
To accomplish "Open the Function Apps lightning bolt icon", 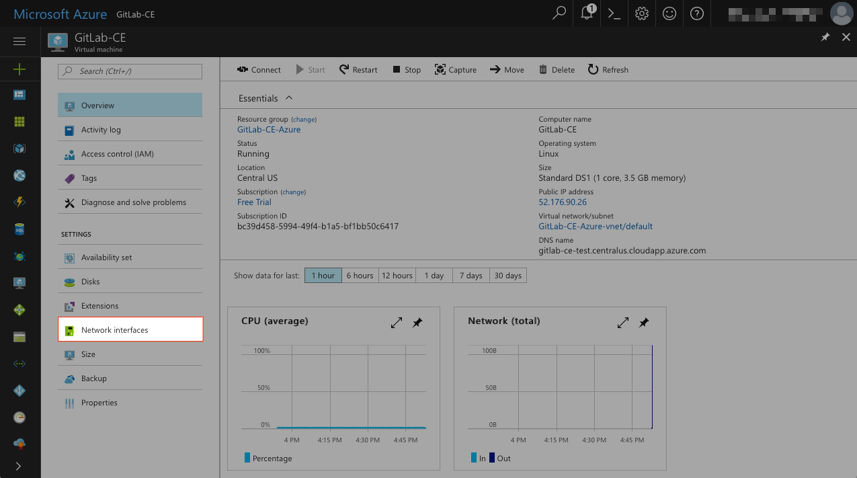I will coord(19,202).
